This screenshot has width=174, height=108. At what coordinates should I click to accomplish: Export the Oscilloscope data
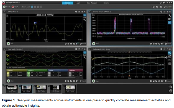pos(168,81)
